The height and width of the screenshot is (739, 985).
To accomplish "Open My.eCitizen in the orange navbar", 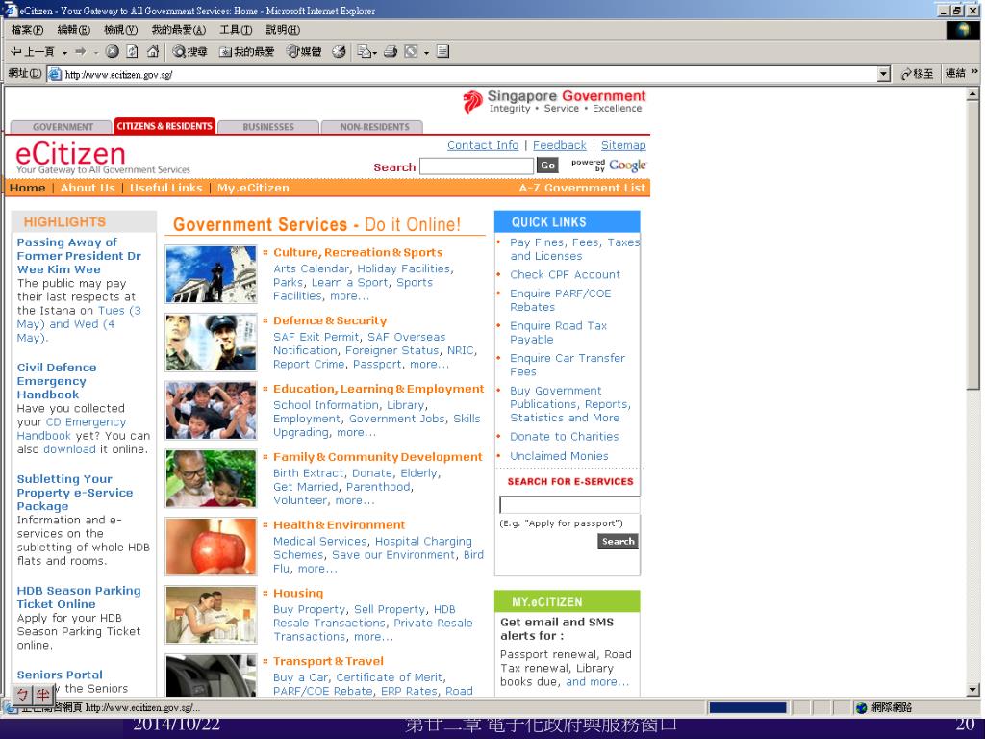I will coord(253,188).
